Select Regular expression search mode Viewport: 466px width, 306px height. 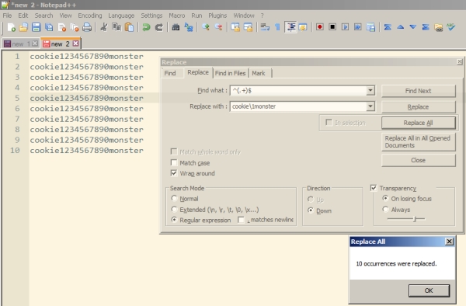174,220
